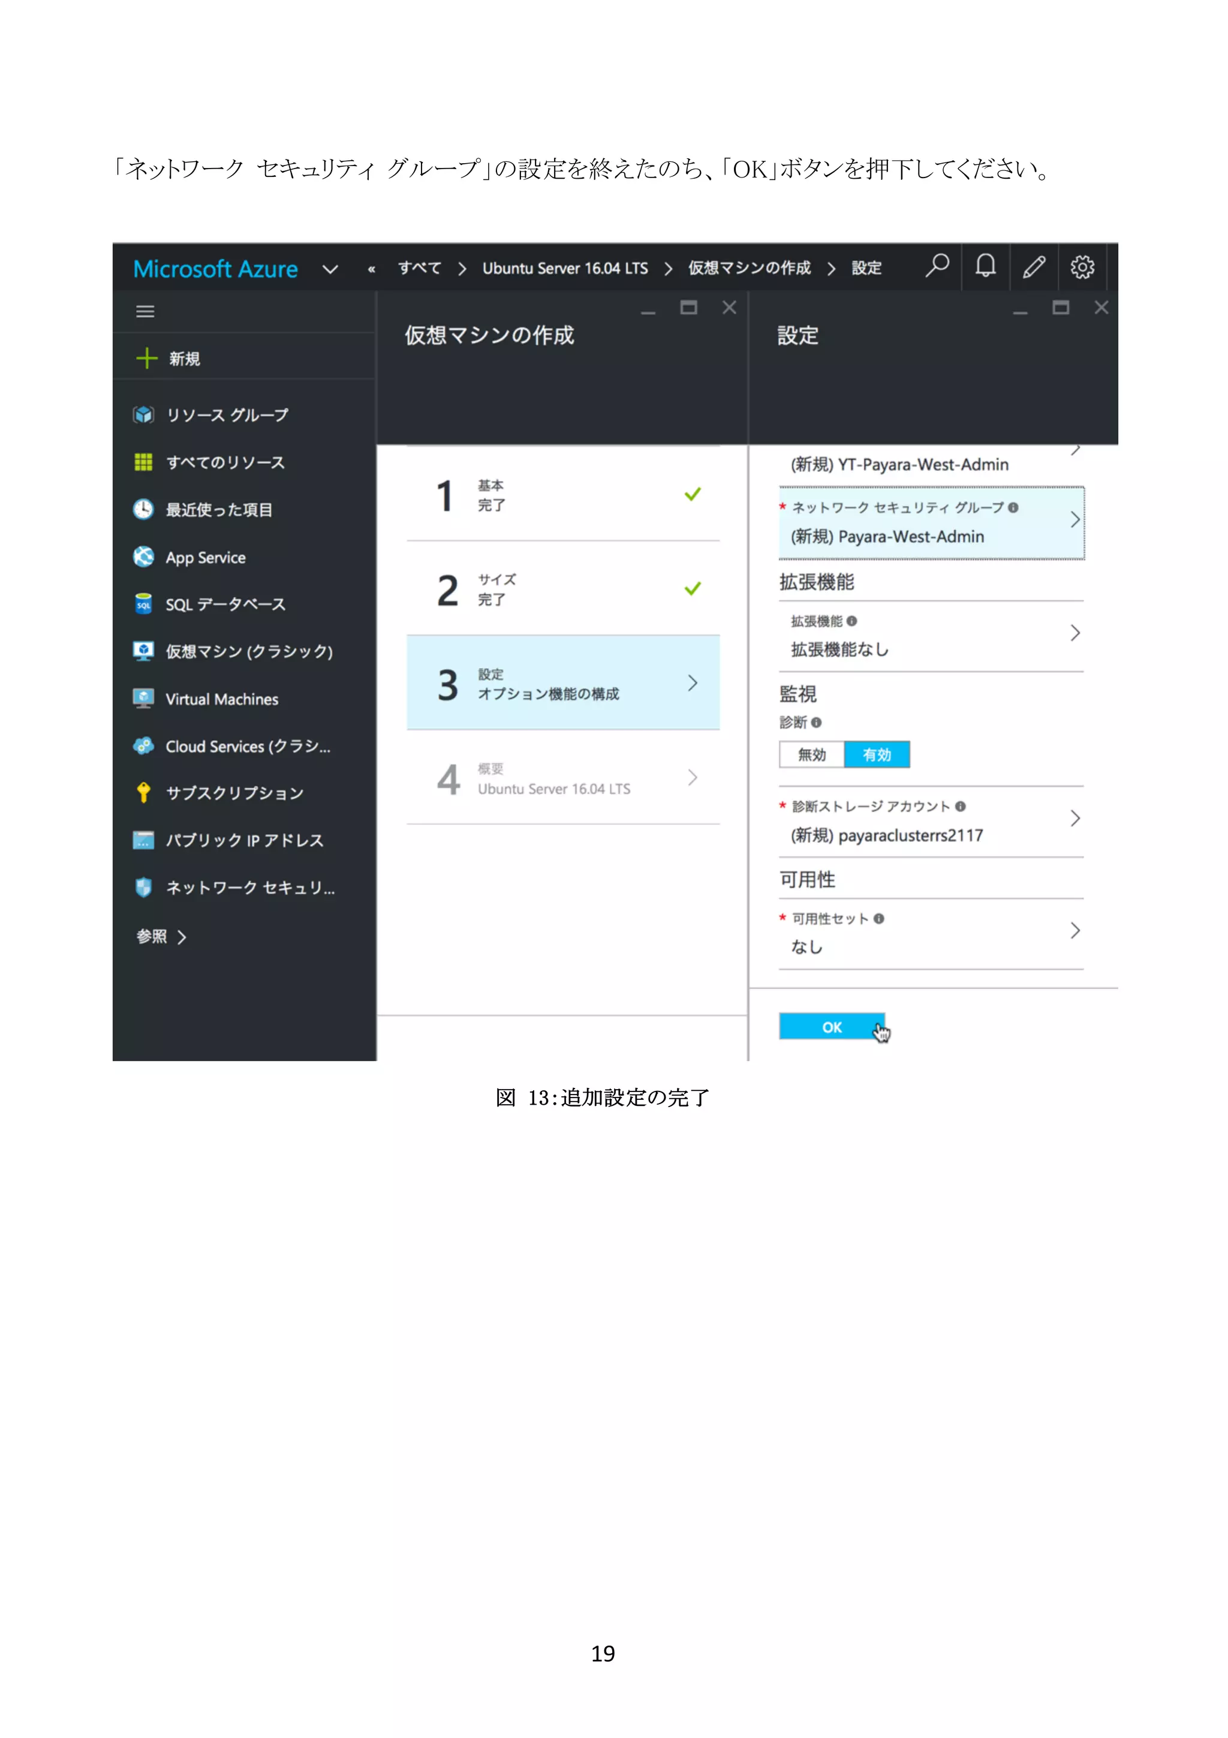
Task: Open SQL データベース icon
Action: point(143,603)
